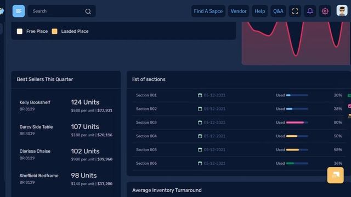The width and height of the screenshot is (351, 197).
Task: Open the Q&A section
Action: (x=278, y=11)
